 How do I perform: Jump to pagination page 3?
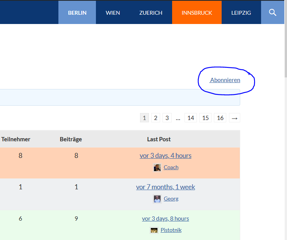167,118
